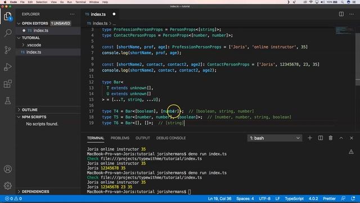Image resolution: width=360 pixels, height=203 pixels.
Task: Change language mode TypeScript
Action: (x=294, y=198)
